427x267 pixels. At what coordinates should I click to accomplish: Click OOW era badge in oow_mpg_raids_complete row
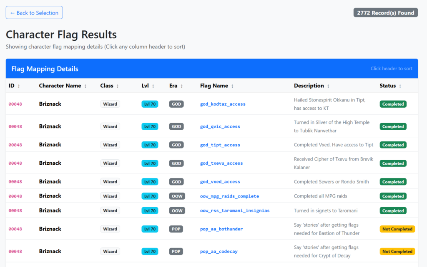pyautogui.click(x=177, y=196)
